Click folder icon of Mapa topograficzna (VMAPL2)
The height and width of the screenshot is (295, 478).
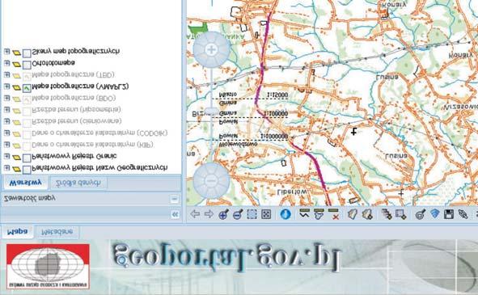(x=16, y=88)
